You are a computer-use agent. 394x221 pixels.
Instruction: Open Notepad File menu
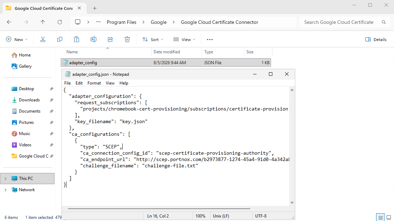tap(67, 83)
